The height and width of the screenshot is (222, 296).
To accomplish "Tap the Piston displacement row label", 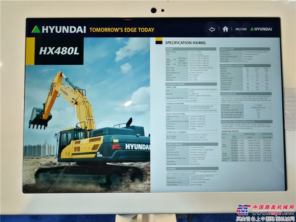I will coord(172,73).
